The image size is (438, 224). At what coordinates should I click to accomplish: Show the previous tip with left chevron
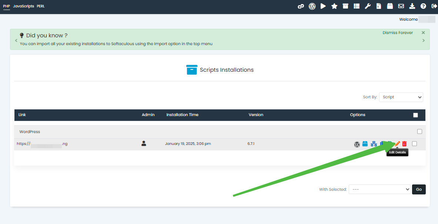click(x=16, y=40)
